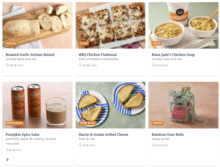Select the PIZZA category badge
The image size is (220, 167).
click(x=84, y=44)
